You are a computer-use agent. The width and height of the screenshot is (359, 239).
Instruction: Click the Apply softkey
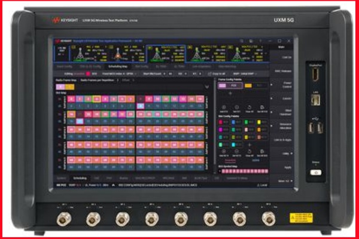(x=282, y=167)
